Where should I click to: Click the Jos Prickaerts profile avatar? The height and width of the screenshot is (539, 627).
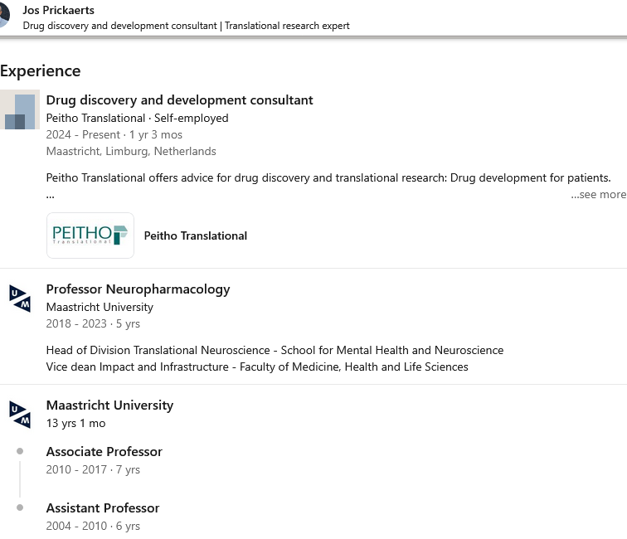(x=4, y=17)
